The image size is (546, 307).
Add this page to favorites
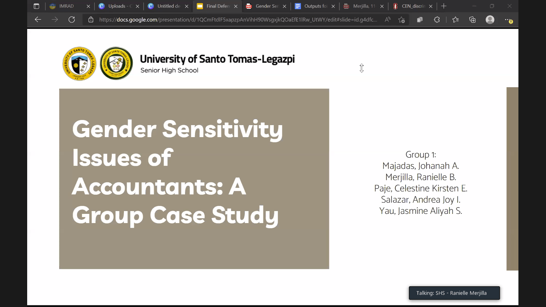(402, 20)
